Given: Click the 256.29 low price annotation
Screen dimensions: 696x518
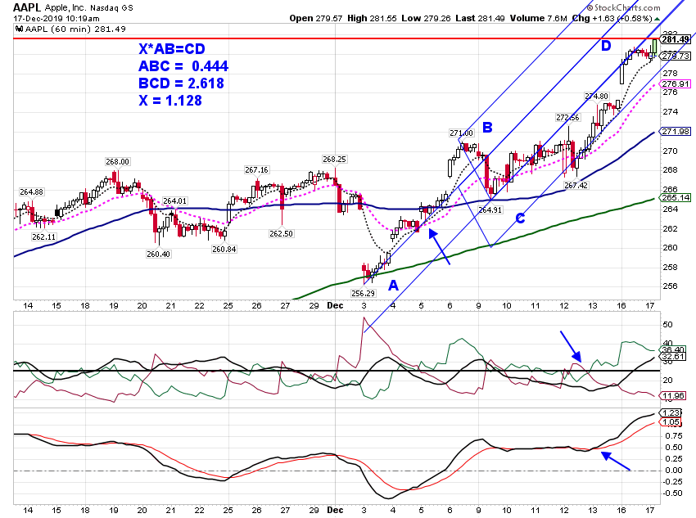Looking at the screenshot, I should pyautogui.click(x=363, y=293).
